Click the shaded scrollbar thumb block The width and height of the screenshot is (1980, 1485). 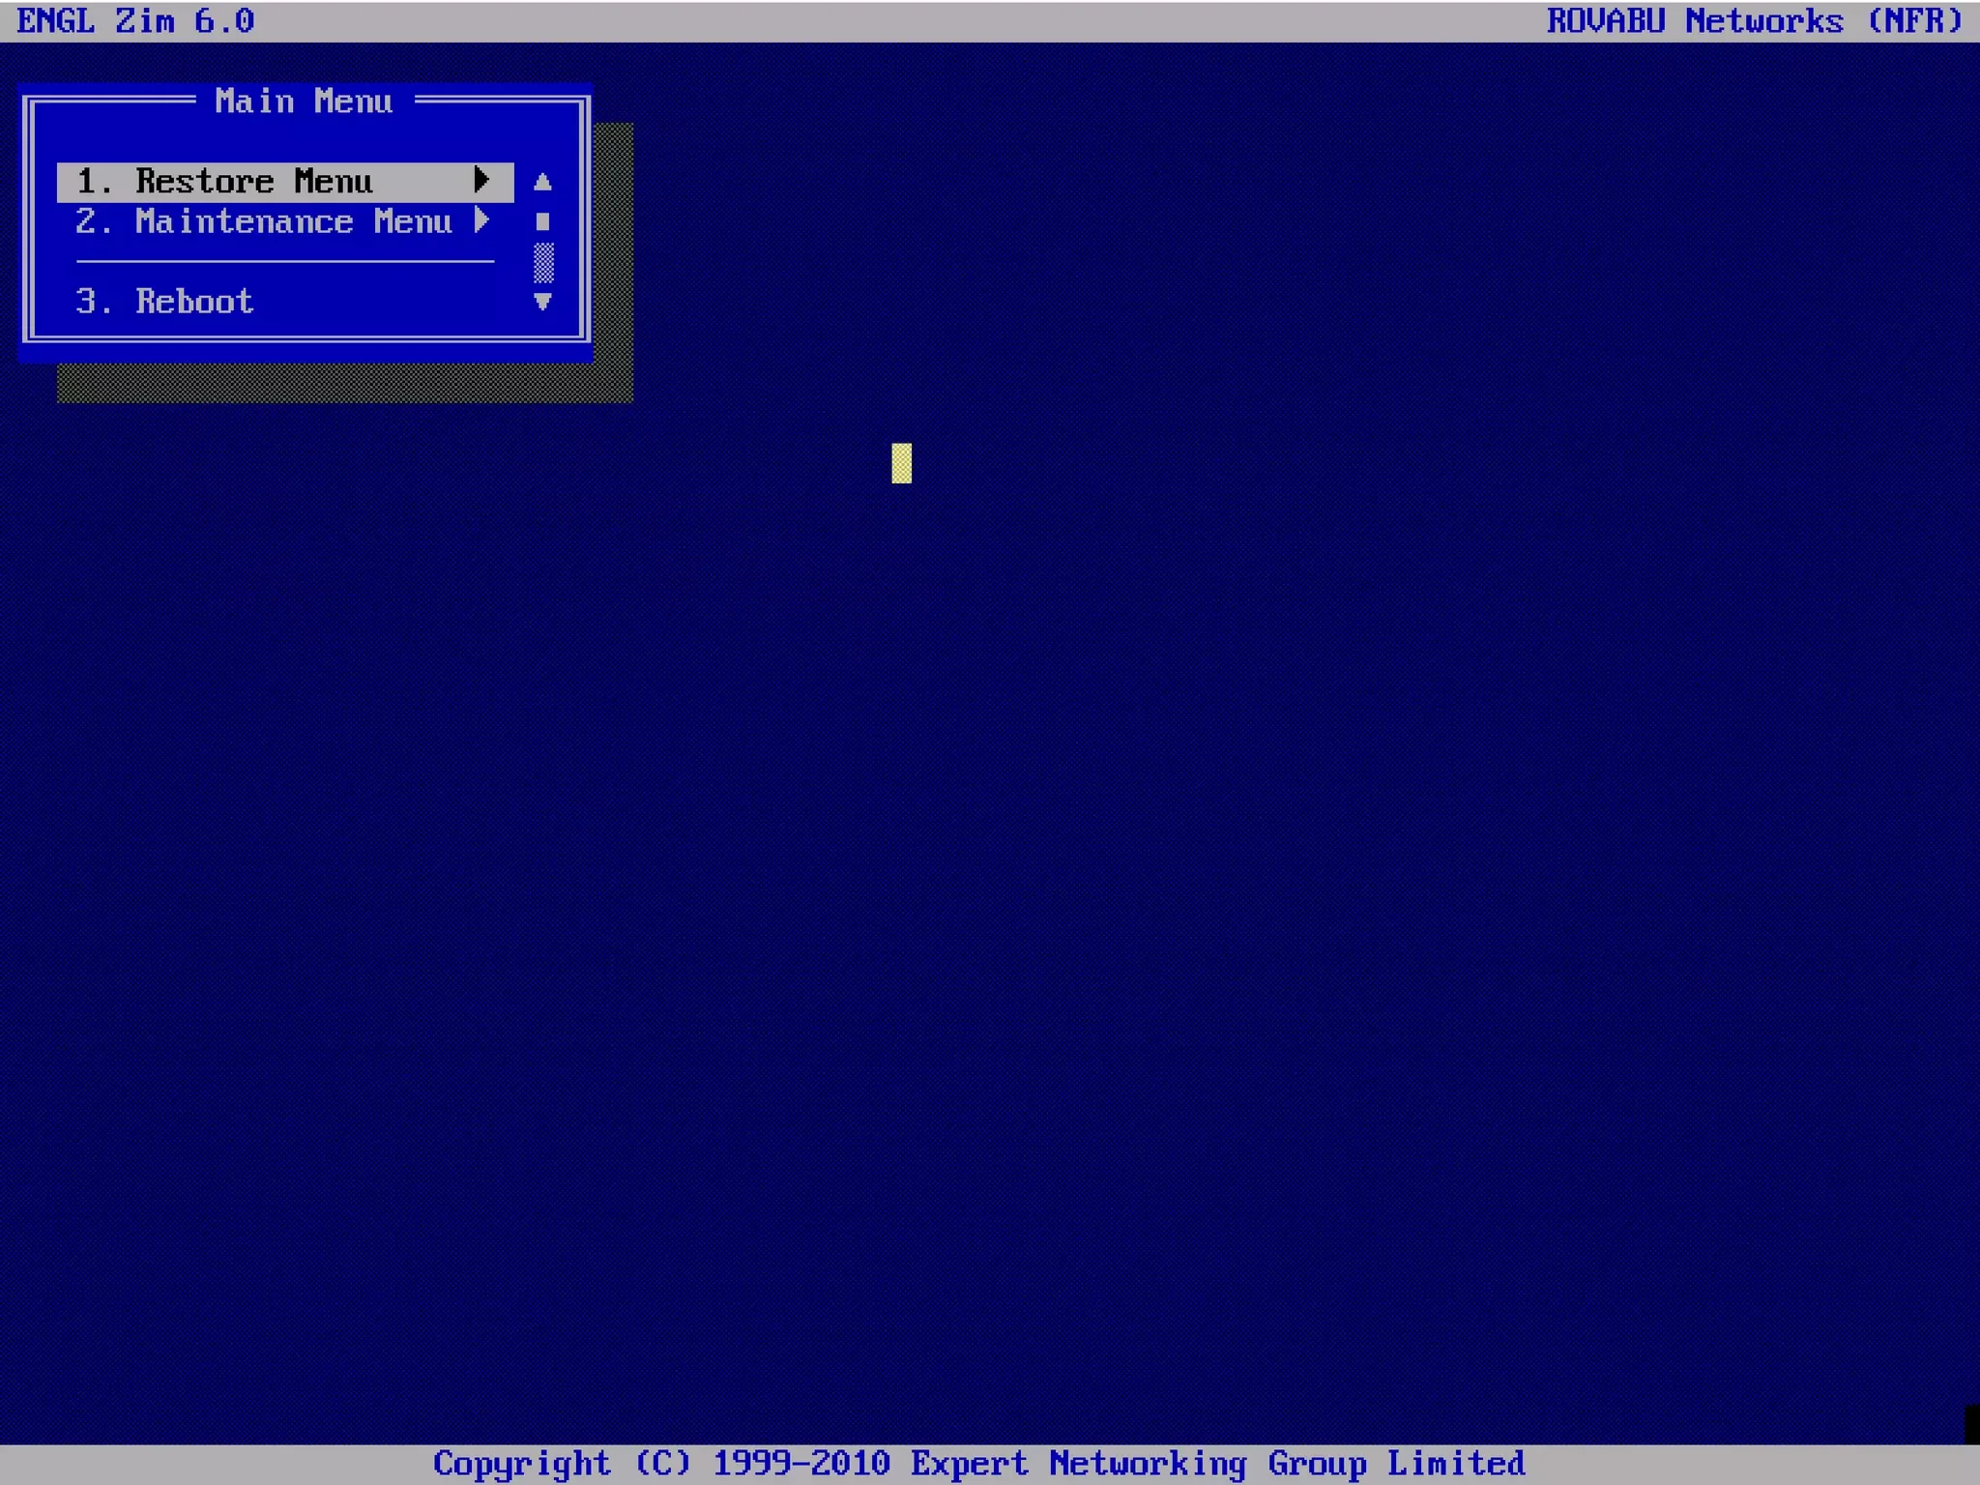coord(543,262)
